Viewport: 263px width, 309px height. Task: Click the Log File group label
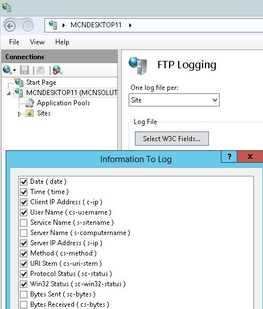point(145,122)
